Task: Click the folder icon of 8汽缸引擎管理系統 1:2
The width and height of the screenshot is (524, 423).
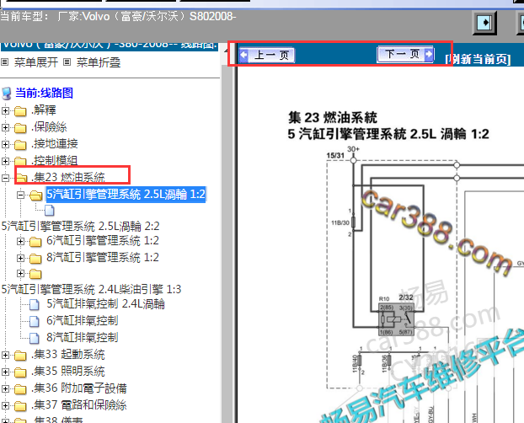Action: [35, 258]
